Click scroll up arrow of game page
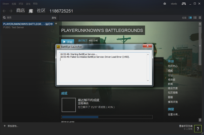The width and height of the screenshot is (204, 135). pos(200,24)
